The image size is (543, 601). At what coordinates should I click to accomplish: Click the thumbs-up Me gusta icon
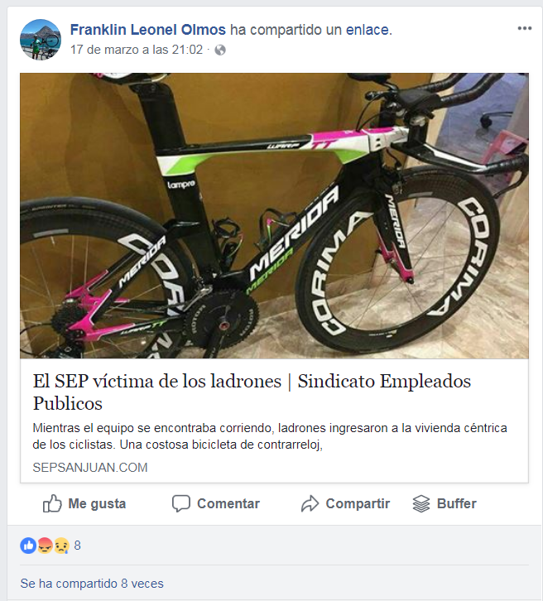52,503
